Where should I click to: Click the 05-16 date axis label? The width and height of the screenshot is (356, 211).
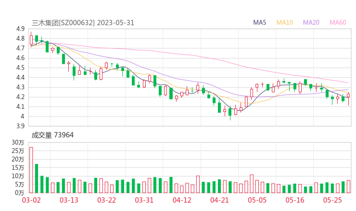[295, 200]
